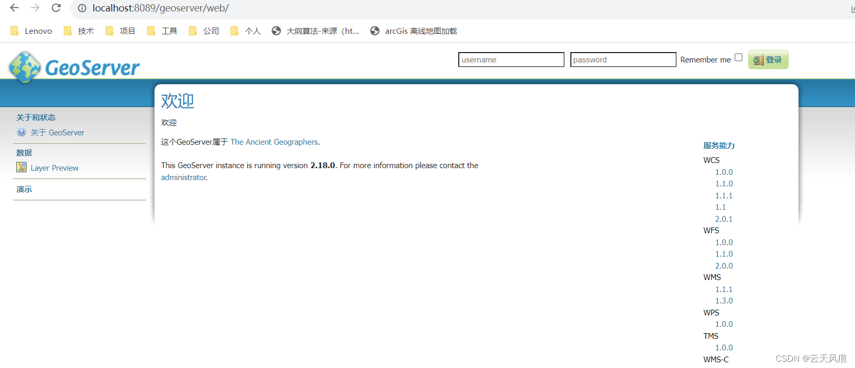Open WCS 1.0.0 capabilities link
This screenshot has width=855, height=368.
click(x=724, y=172)
